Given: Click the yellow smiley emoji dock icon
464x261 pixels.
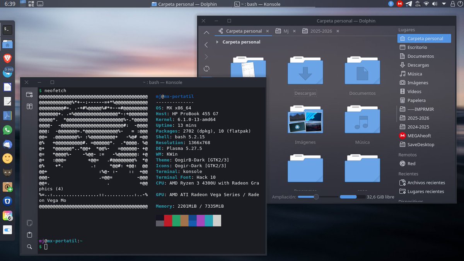Looking at the screenshot, I should [x=7, y=158].
